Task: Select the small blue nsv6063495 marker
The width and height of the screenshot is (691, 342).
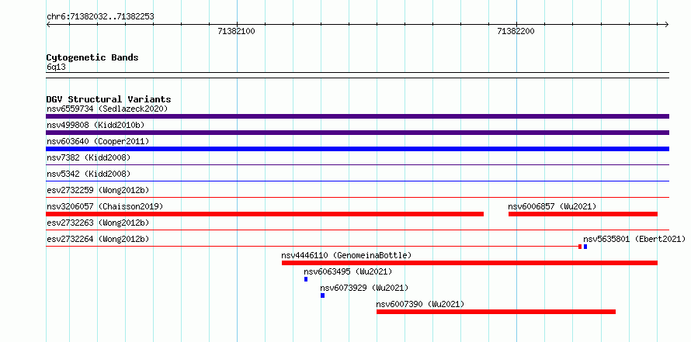Action: tap(306, 279)
